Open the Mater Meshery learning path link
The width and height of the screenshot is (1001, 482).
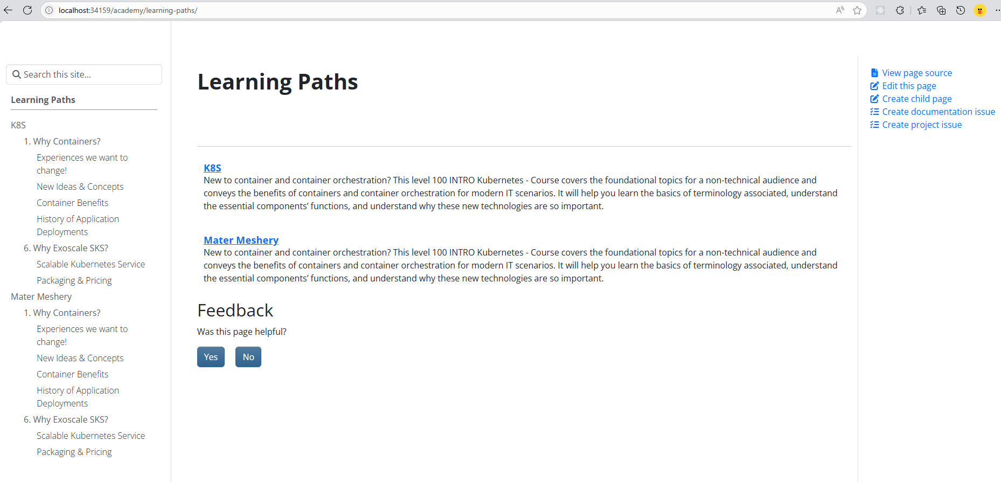(x=241, y=240)
